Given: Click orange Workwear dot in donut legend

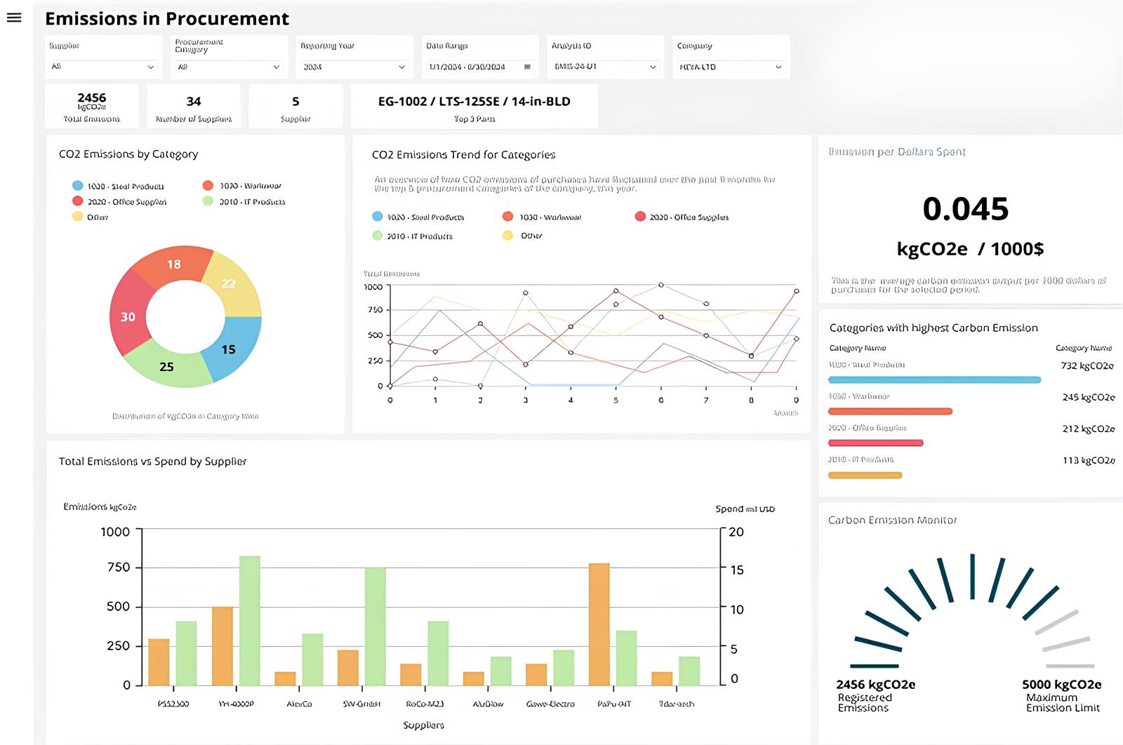Looking at the screenshot, I should 208,186.
